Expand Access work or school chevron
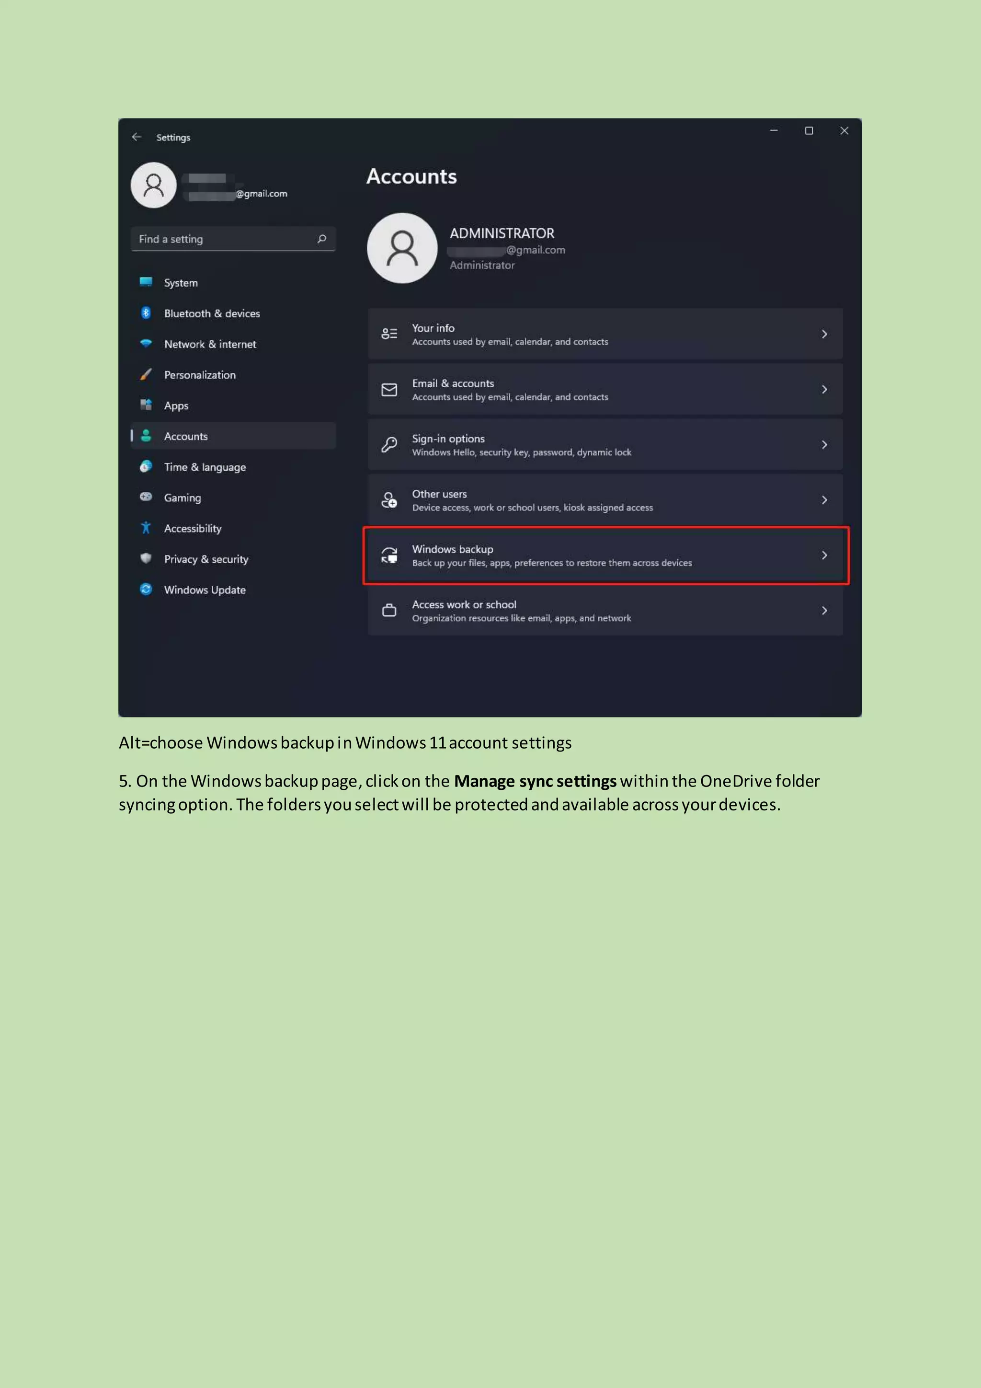The image size is (981, 1388). coord(824,611)
